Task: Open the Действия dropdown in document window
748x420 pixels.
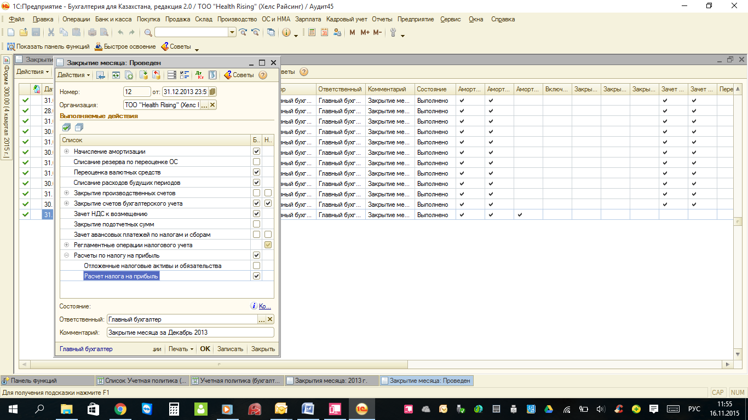Action: 74,75
